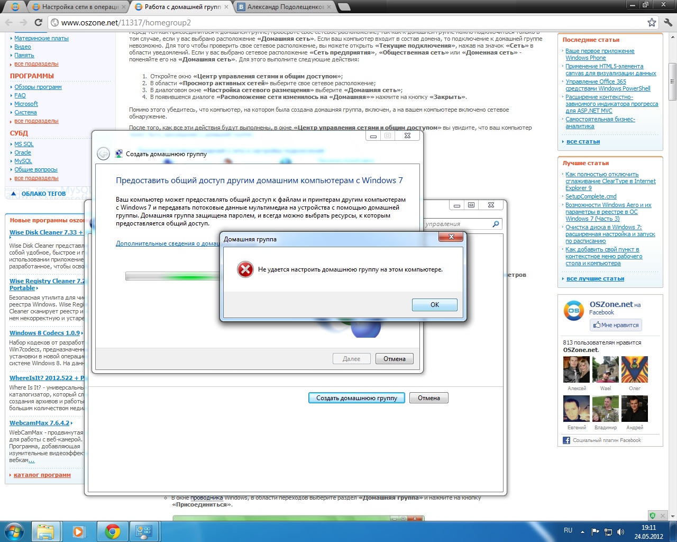The height and width of the screenshot is (542, 677).
Task: Open the RU language indicator
Action: point(568,530)
